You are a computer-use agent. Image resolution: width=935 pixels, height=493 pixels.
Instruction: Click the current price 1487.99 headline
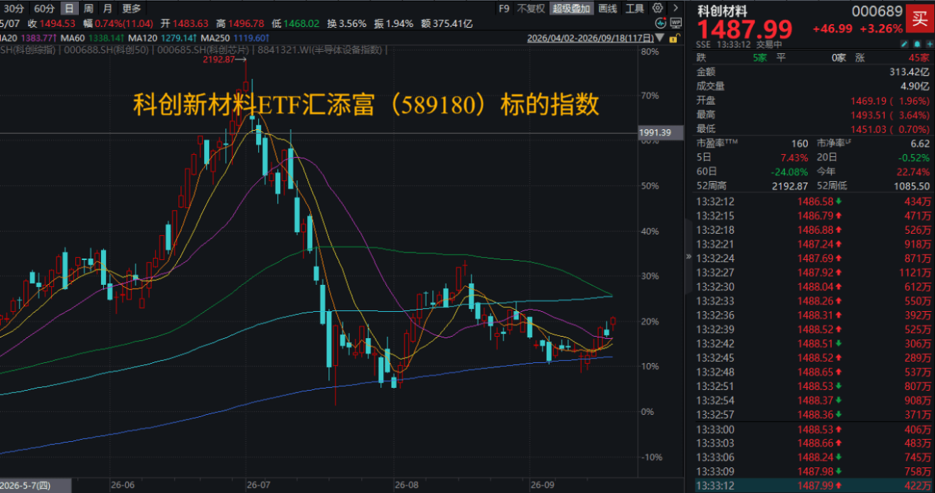point(744,29)
